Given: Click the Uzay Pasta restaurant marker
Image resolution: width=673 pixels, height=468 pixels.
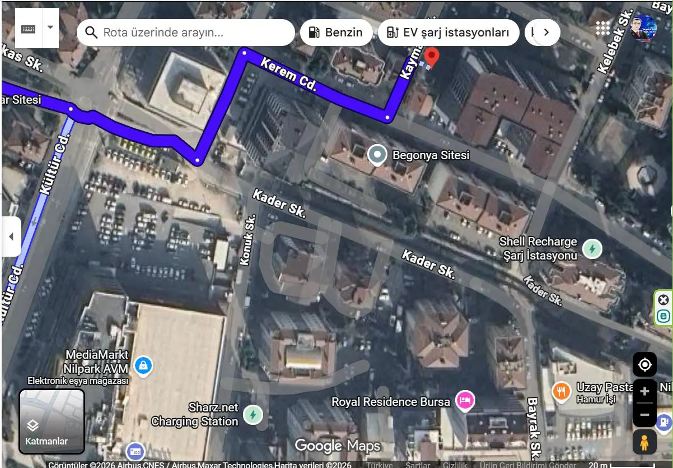Looking at the screenshot, I should pyautogui.click(x=561, y=391).
